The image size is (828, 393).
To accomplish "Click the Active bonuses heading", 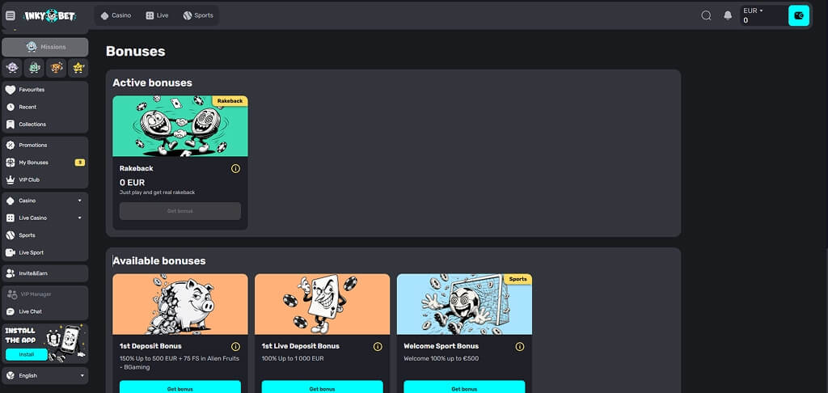I will click(x=152, y=83).
